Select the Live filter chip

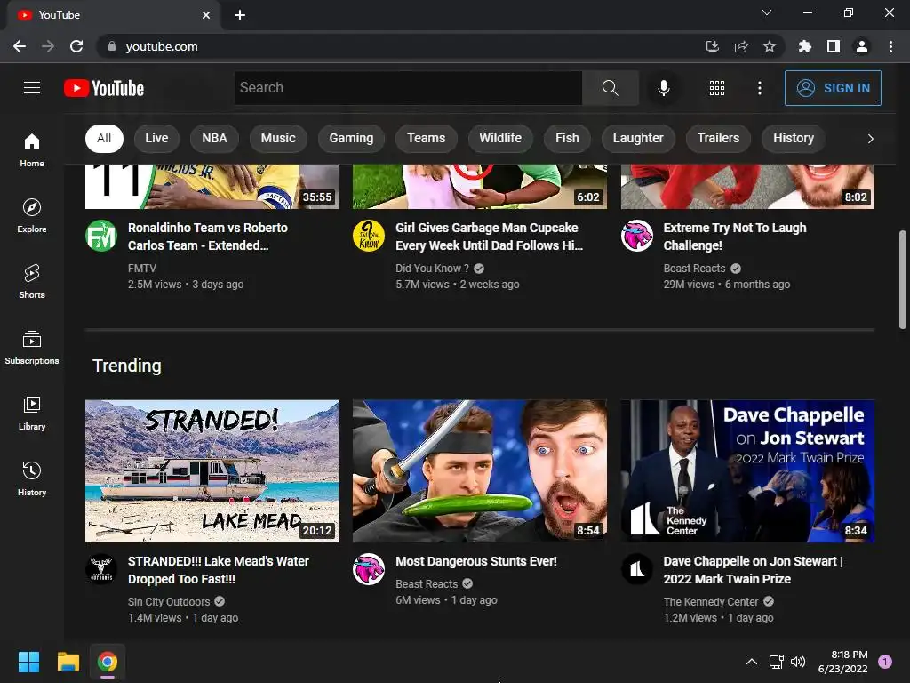pyautogui.click(x=156, y=138)
